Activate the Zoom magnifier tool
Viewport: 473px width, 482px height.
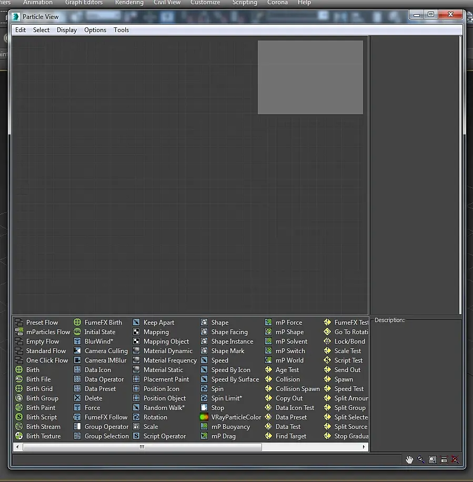[x=421, y=459]
